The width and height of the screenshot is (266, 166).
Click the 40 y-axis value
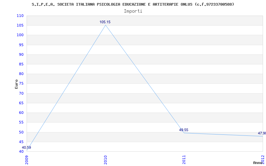[x=21, y=151]
